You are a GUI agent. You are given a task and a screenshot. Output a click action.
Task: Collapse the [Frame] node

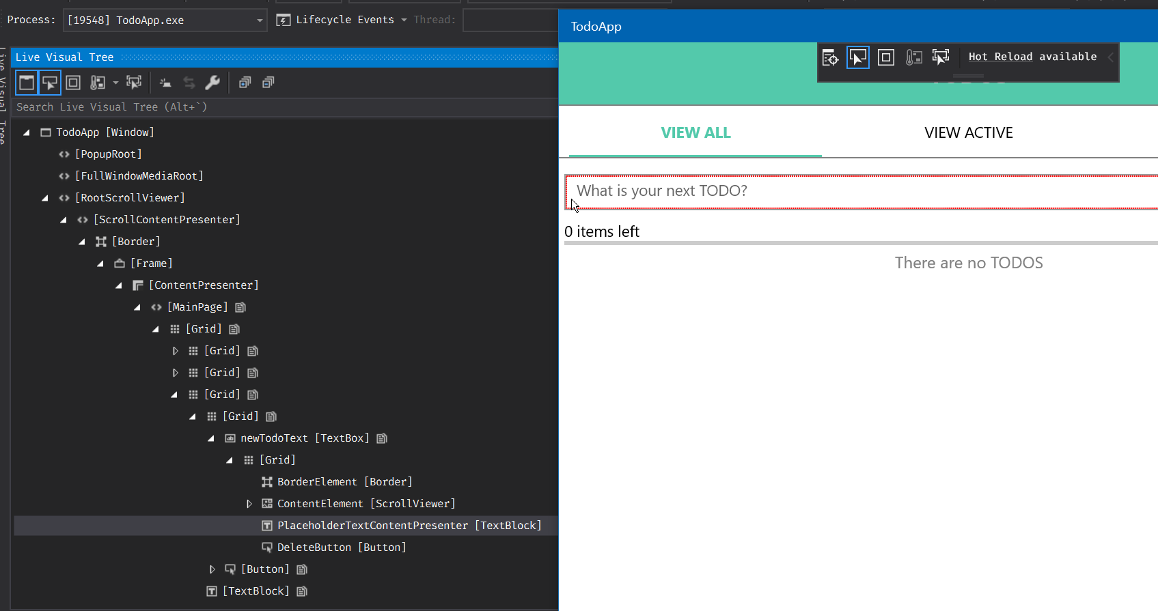(x=100, y=264)
